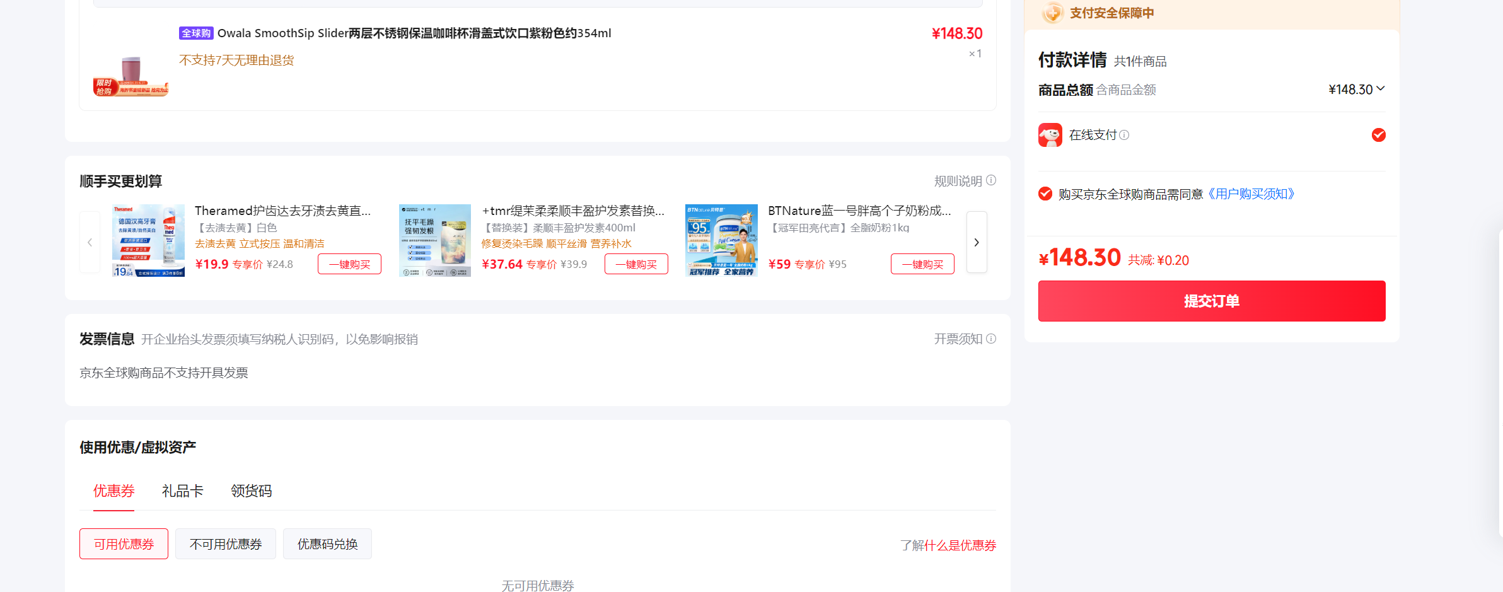The height and width of the screenshot is (592, 1503).
Task: Click the JD dog online payment icon
Action: 1050,135
